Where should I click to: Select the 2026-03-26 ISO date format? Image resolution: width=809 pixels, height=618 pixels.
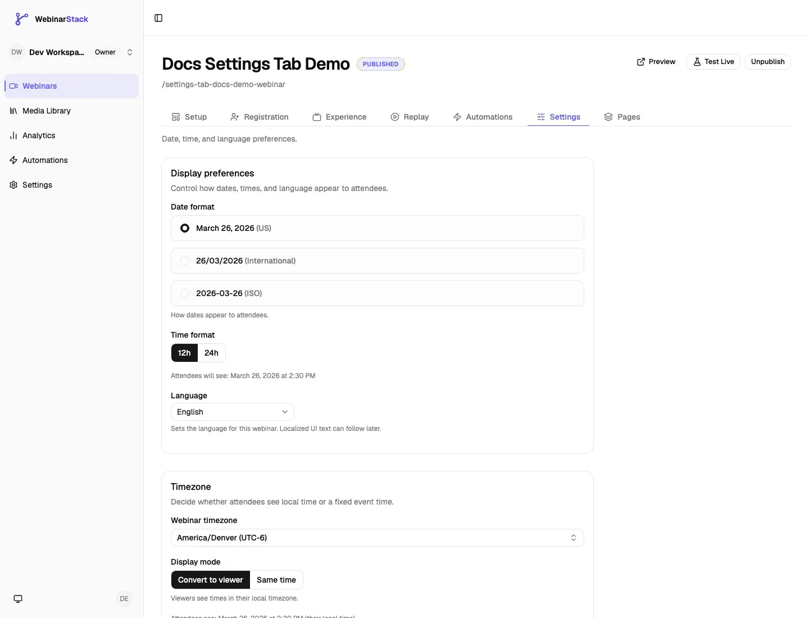(x=378, y=293)
